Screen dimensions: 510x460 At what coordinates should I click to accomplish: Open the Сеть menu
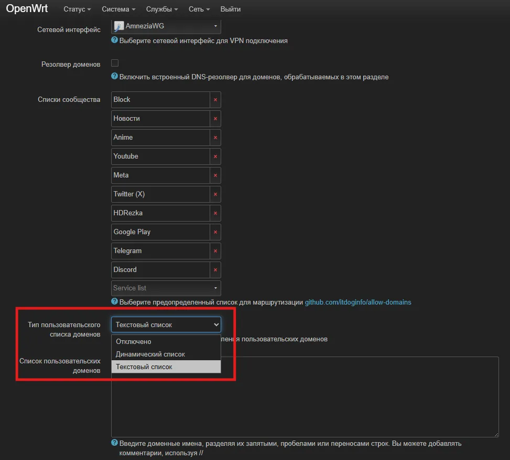[199, 9]
